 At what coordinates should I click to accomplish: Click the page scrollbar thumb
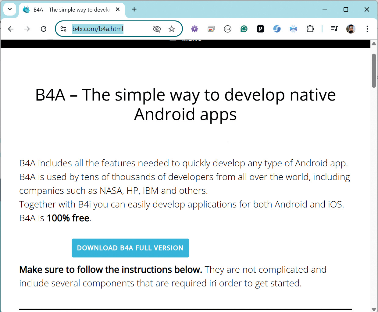coord(374,71)
